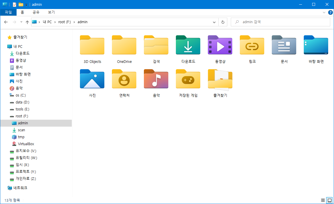Select data (D:) drive in the sidebar
The width and height of the screenshot is (334, 204).
(x=22, y=102)
